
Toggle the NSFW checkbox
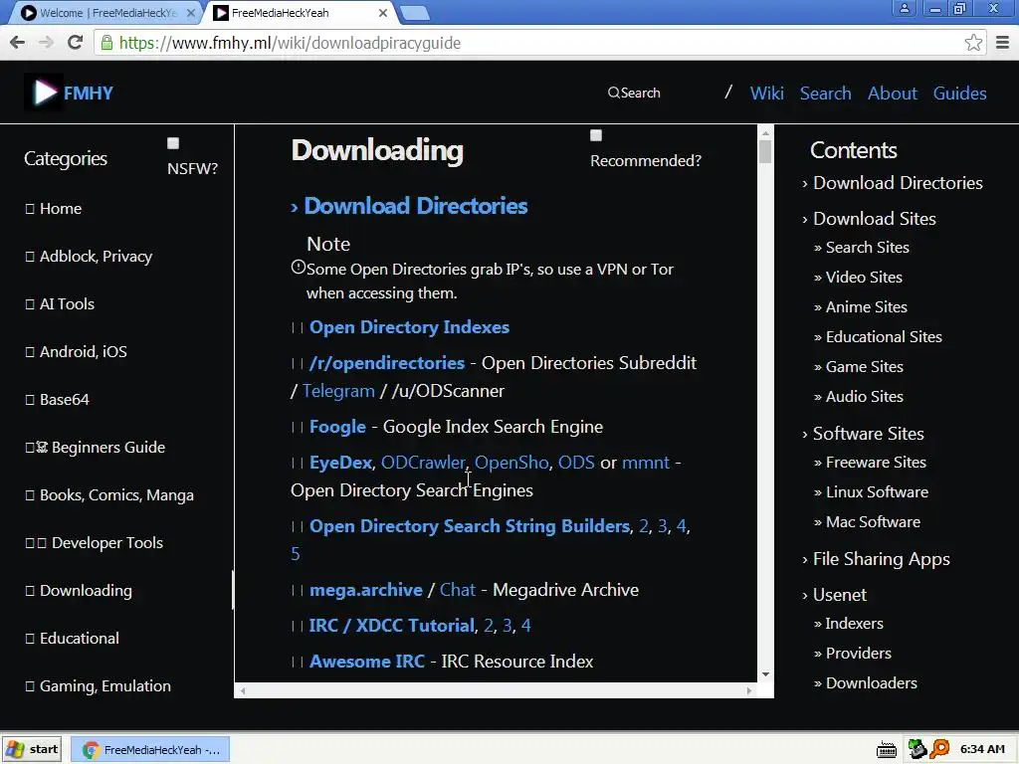[173, 143]
